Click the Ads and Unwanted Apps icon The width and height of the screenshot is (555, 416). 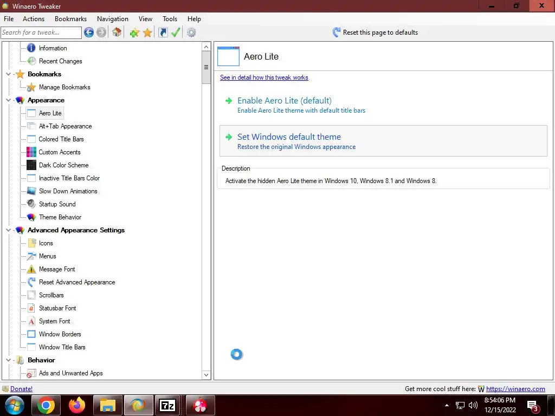click(31, 373)
